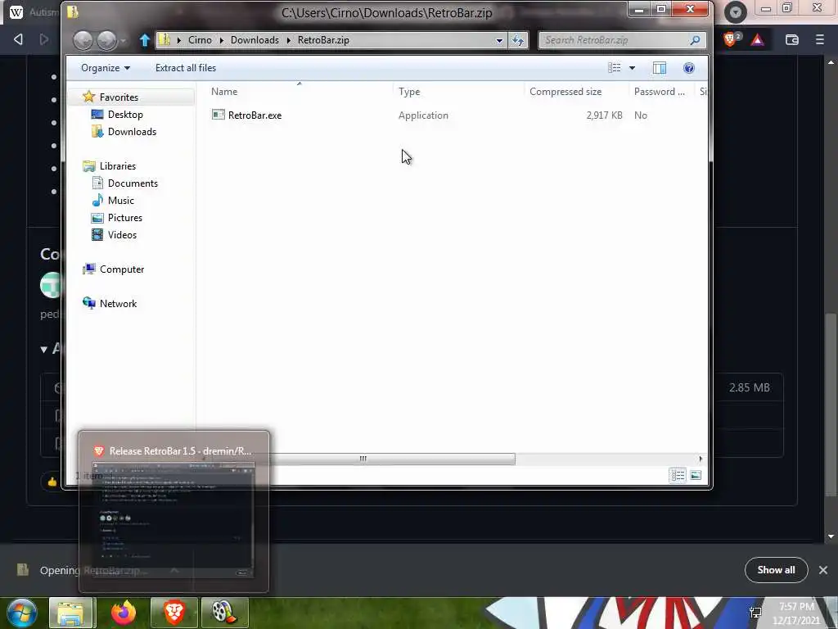Click the taskbar clock showing 7:57 PM
This screenshot has width=838, height=629.
(x=796, y=613)
